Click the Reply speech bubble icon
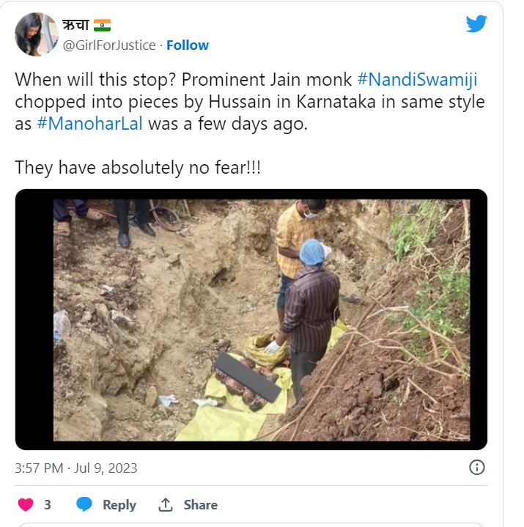The height and width of the screenshot is (527, 524). click(x=84, y=505)
